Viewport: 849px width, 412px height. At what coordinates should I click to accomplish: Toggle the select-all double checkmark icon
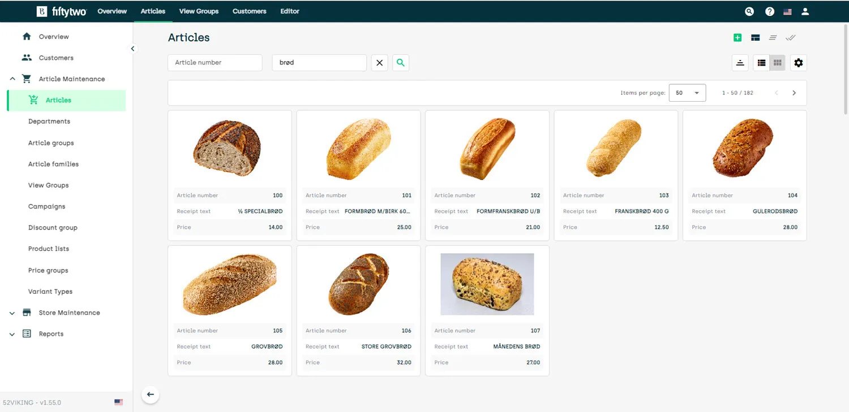791,38
